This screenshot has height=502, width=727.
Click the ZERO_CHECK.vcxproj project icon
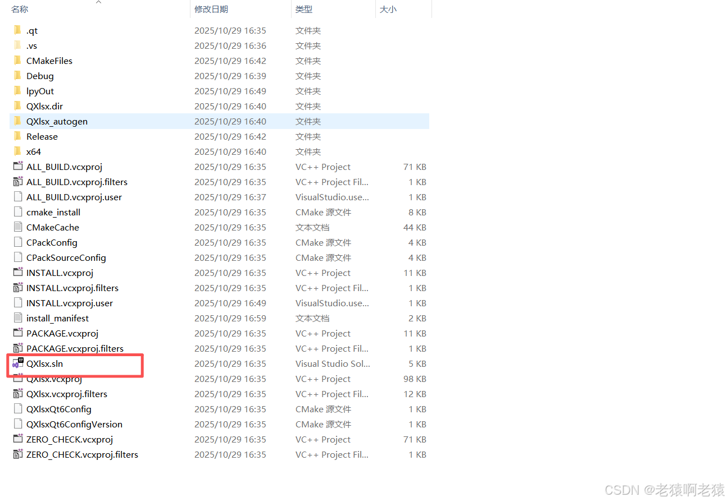(x=17, y=439)
